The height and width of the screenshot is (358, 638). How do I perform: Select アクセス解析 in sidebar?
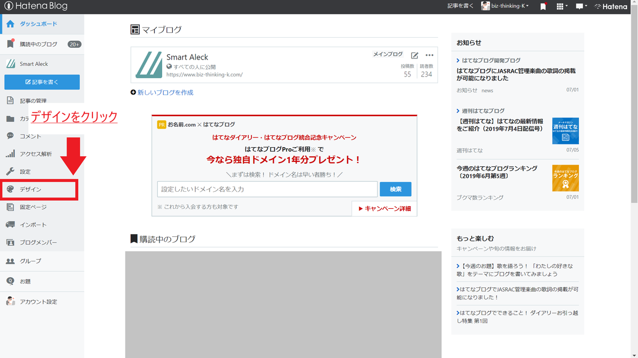[x=42, y=154]
